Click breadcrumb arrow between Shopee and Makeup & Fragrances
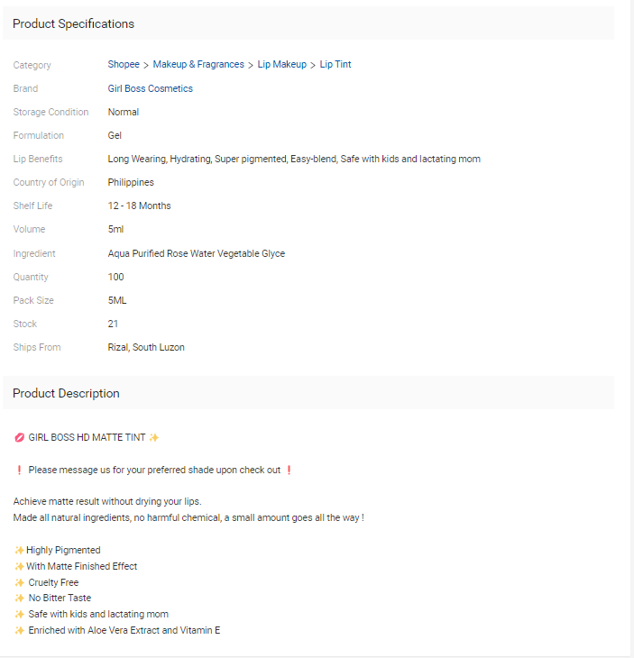 (x=146, y=65)
